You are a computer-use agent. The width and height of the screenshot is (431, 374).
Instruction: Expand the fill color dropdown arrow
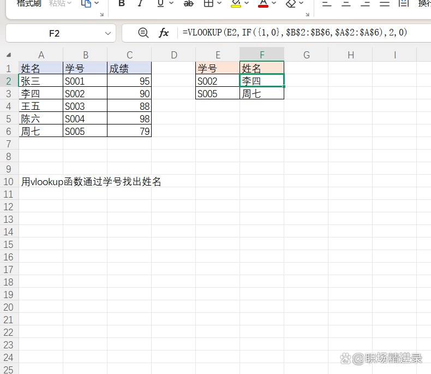pyautogui.click(x=247, y=3)
